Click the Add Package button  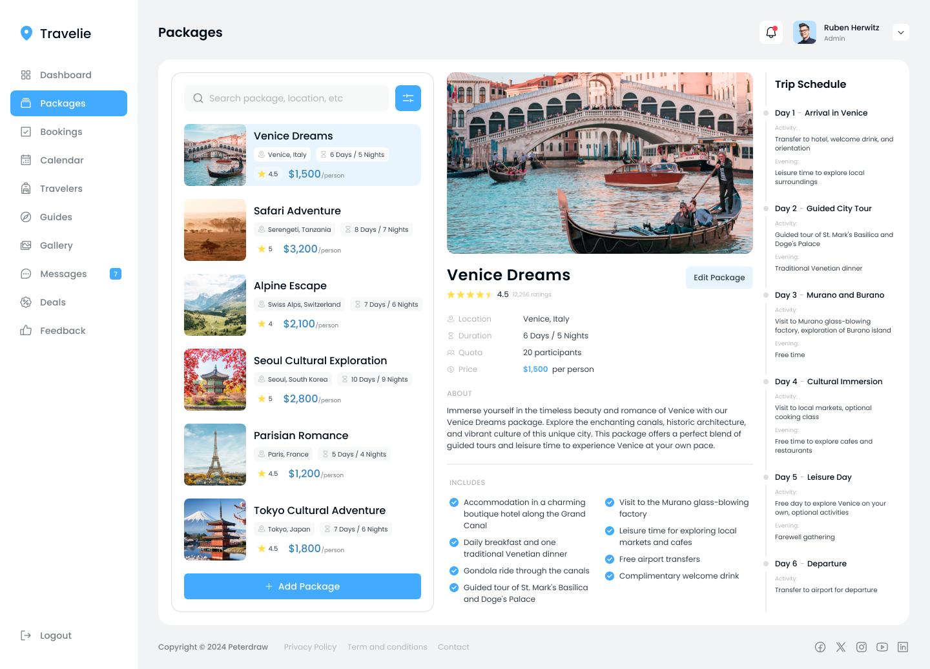pyautogui.click(x=302, y=586)
